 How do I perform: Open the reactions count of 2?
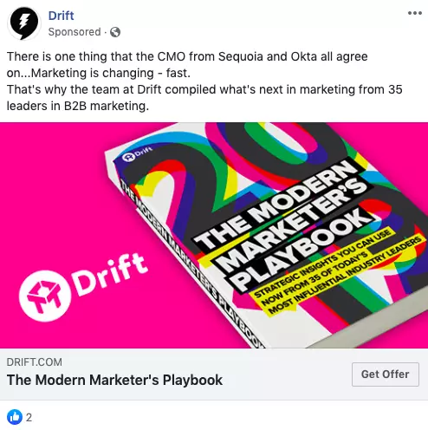pyautogui.click(x=29, y=418)
